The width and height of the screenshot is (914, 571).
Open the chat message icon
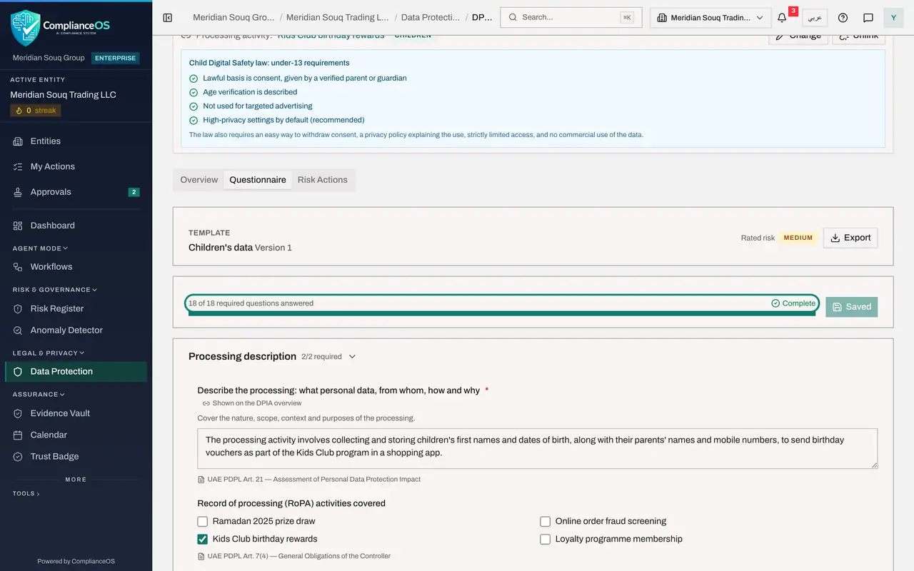tap(868, 17)
